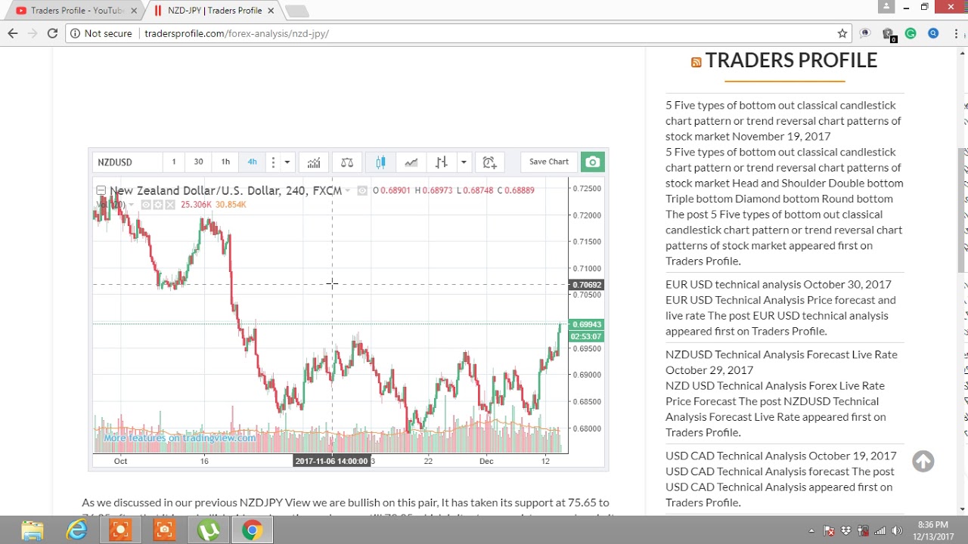The width and height of the screenshot is (968, 544).
Task: Expand the chart style dropdown arrow
Action: pyautogui.click(x=464, y=162)
